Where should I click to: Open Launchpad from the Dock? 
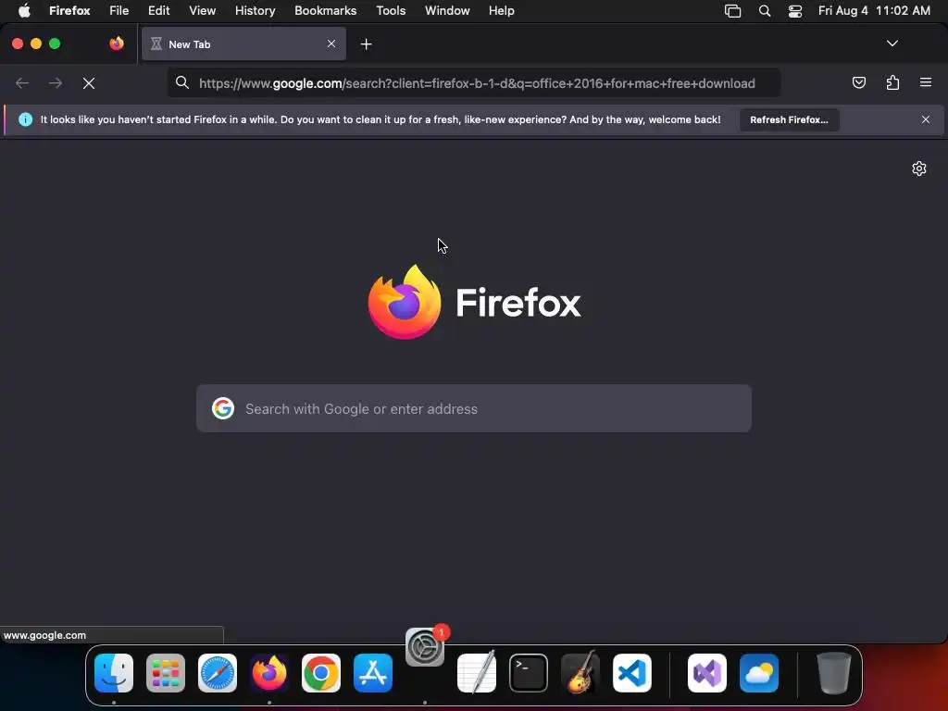[166, 673]
